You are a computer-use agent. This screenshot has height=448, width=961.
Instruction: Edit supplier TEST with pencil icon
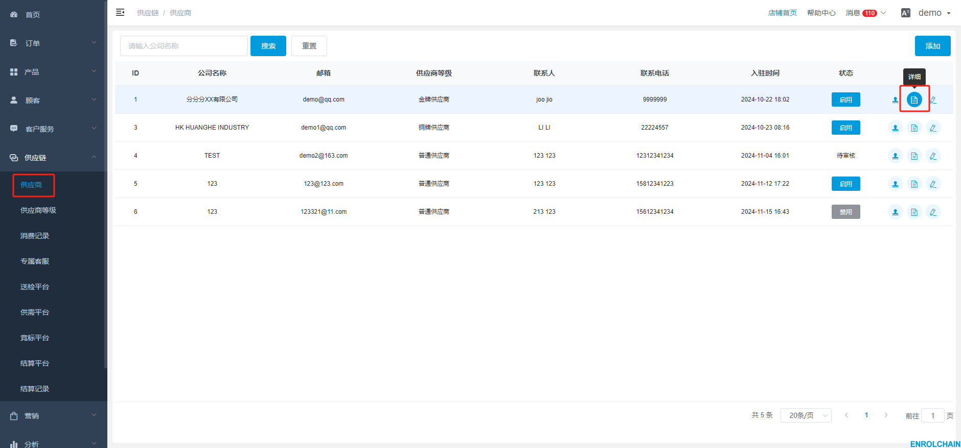click(x=933, y=156)
